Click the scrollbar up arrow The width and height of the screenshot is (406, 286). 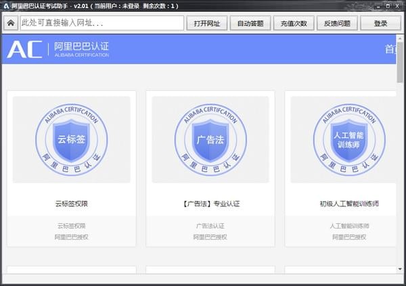(400, 39)
